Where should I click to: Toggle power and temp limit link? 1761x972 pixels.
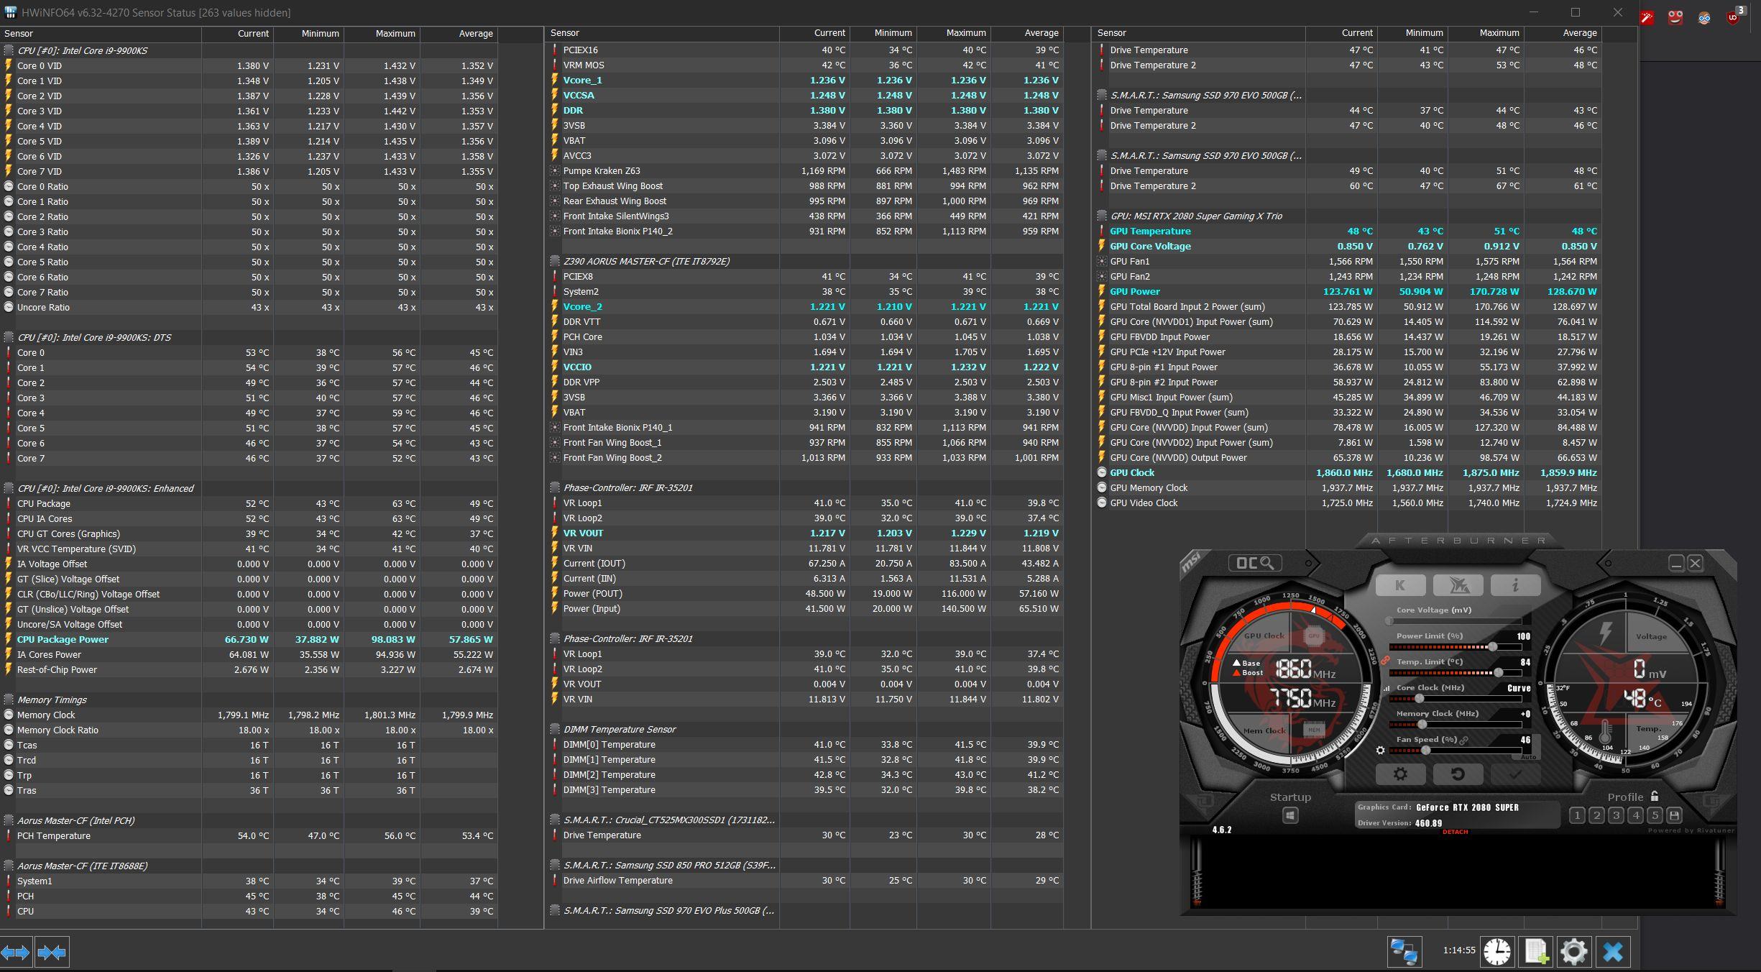coord(1384,660)
